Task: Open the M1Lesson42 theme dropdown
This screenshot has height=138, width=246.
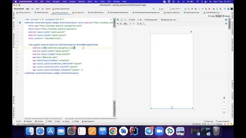Action: (151, 20)
